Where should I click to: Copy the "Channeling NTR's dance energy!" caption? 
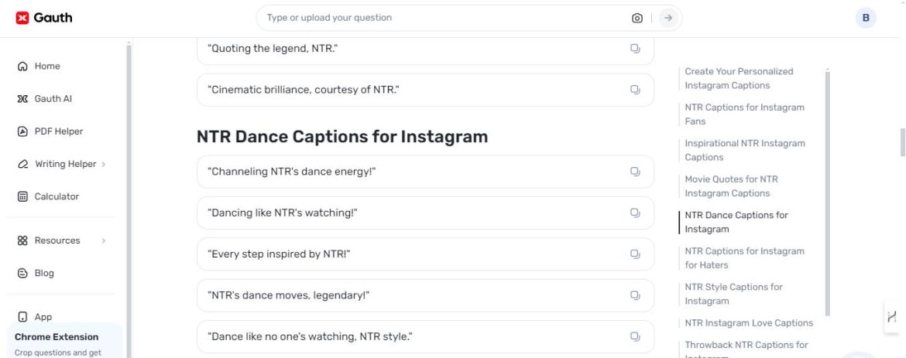635,172
